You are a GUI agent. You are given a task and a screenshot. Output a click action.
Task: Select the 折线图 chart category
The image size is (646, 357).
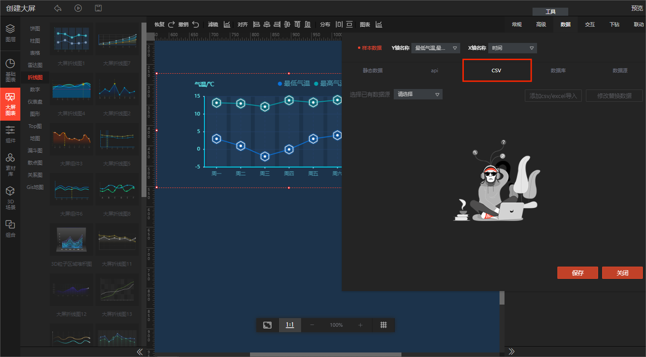[x=35, y=77]
